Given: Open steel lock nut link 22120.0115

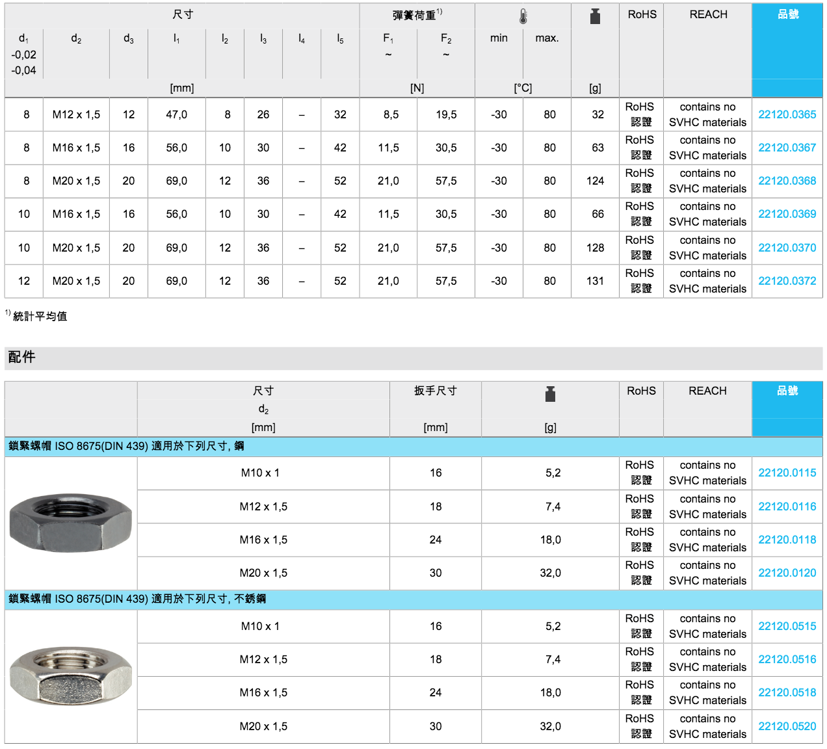Looking at the screenshot, I should point(787,473).
